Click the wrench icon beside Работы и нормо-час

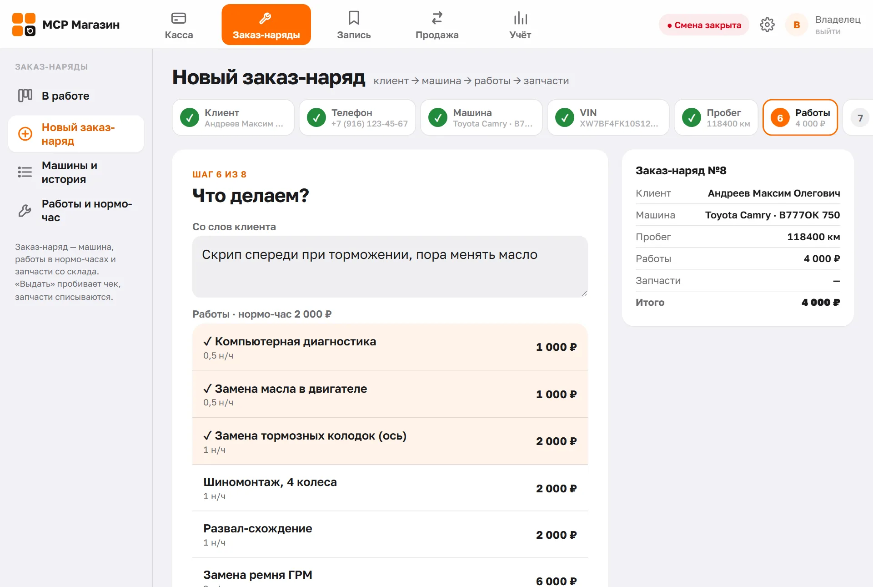[x=25, y=210]
